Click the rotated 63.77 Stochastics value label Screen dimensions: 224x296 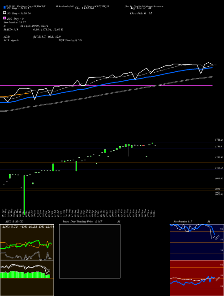tap(218, 237)
